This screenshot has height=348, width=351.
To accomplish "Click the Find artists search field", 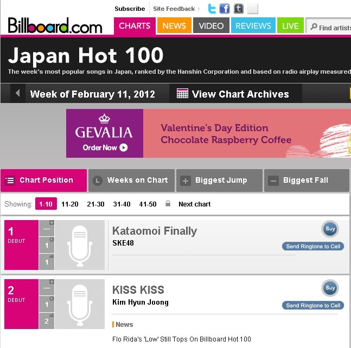I will [x=329, y=27].
